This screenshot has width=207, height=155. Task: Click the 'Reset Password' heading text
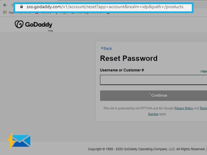(129, 58)
